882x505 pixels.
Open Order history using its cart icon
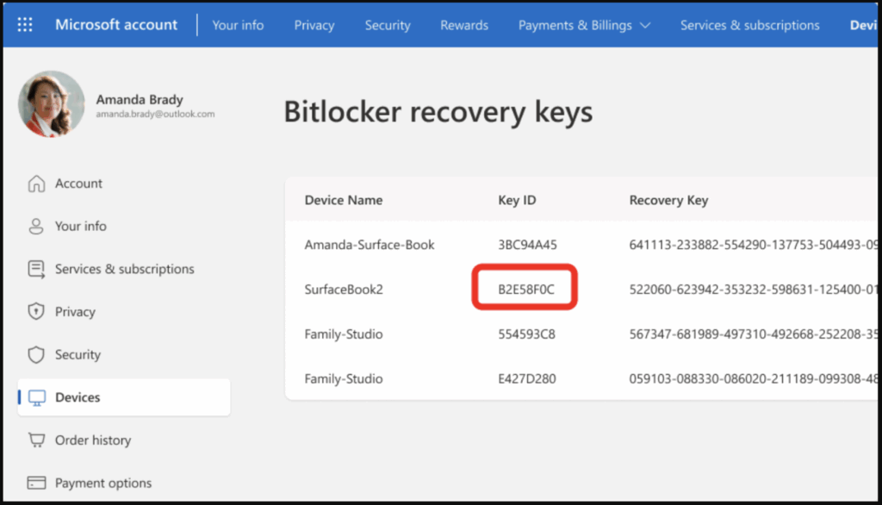pos(37,440)
